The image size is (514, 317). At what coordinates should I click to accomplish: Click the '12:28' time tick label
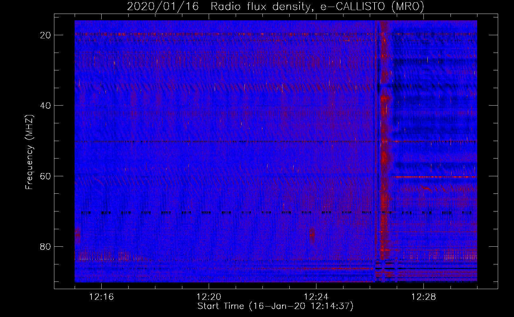point(424,297)
